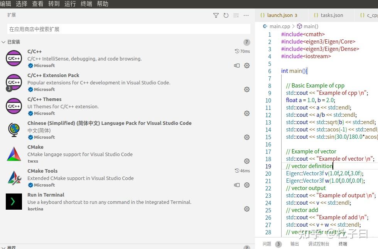Image resolution: width=378 pixels, height=249 pixels.
Task: Open manage gear for C/C++ Themes
Action: click(x=247, y=113)
